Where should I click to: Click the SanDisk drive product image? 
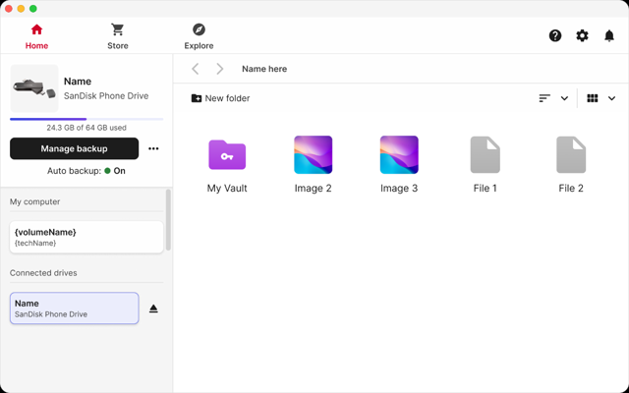pyautogui.click(x=34, y=88)
